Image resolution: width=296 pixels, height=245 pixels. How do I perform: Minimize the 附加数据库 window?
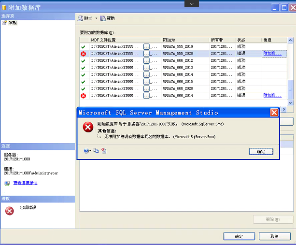coord(275,8)
